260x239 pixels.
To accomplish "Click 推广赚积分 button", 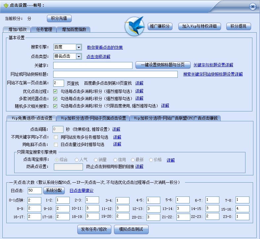I will pyautogui.click(x=160, y=26).
